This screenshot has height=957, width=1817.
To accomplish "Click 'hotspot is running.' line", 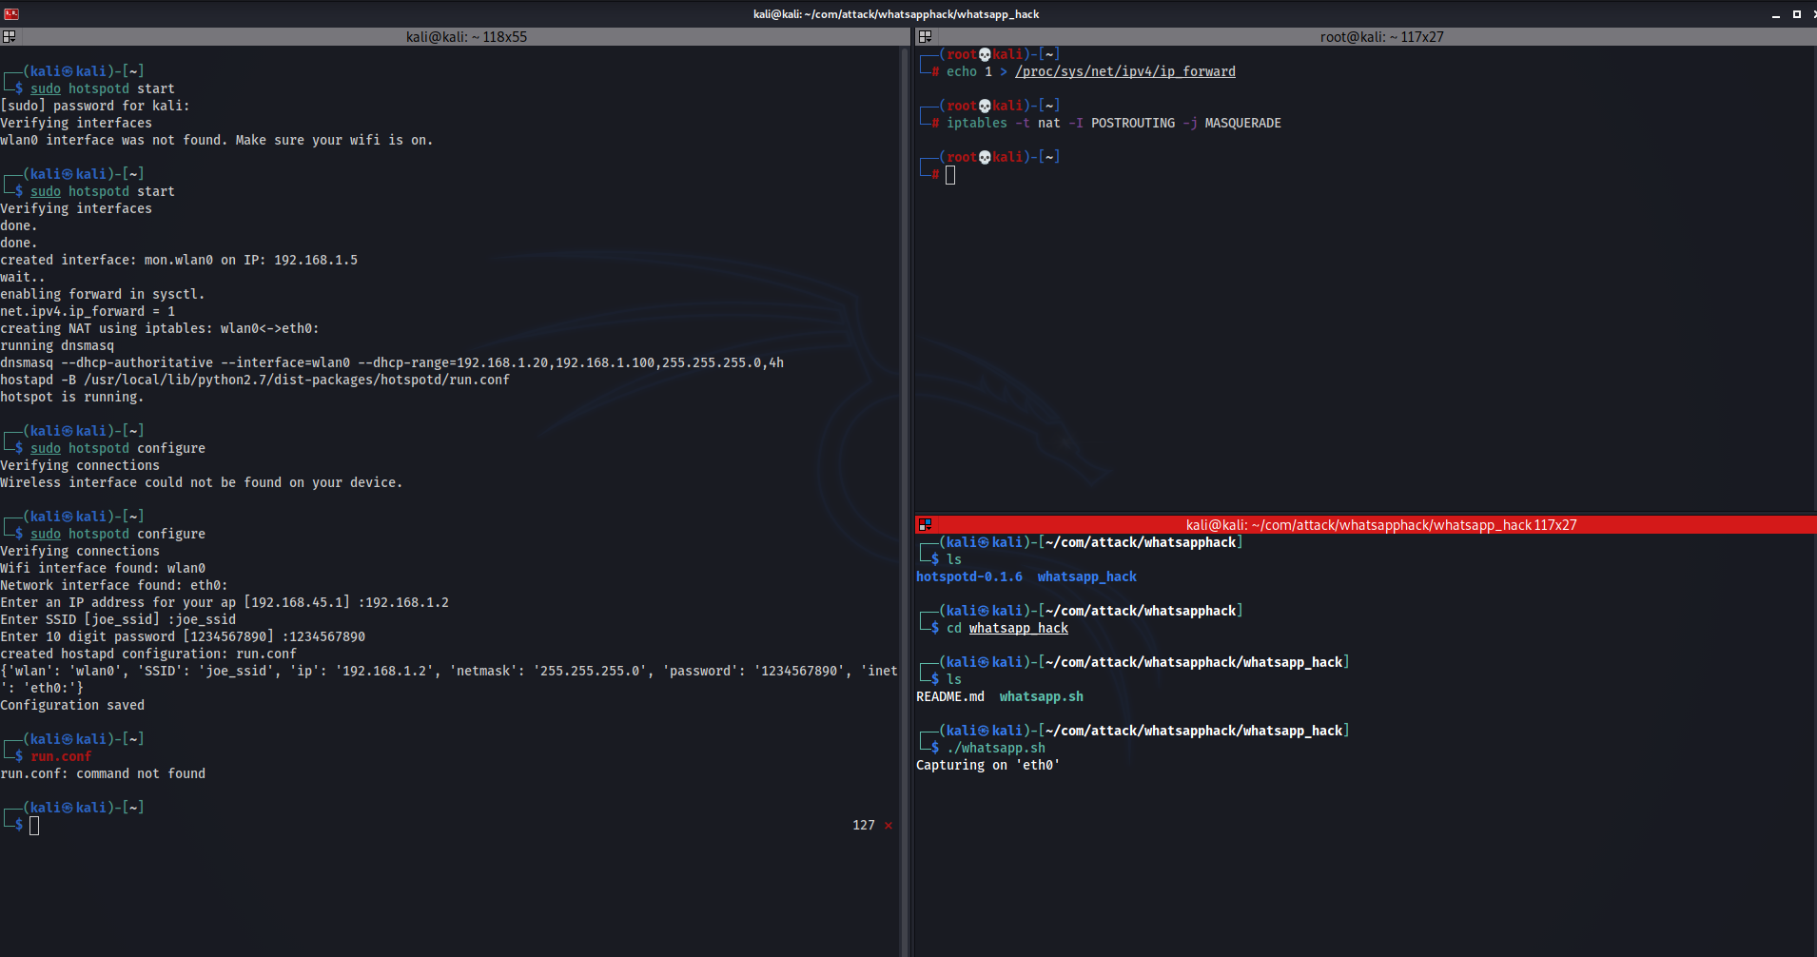I will [72, 397].
